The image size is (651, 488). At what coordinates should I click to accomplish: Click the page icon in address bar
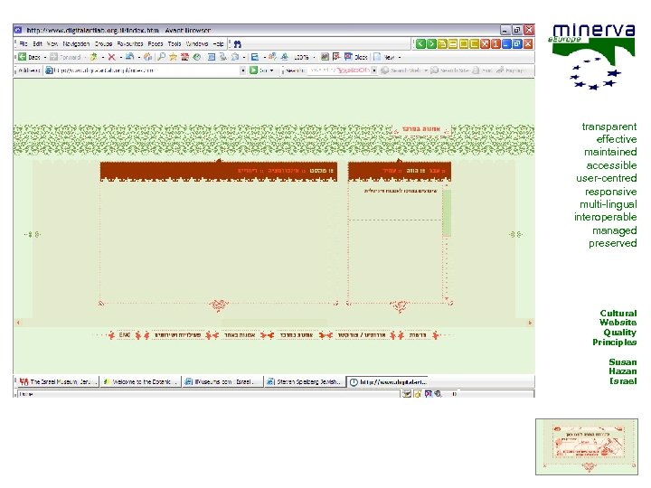pos(49,70)
